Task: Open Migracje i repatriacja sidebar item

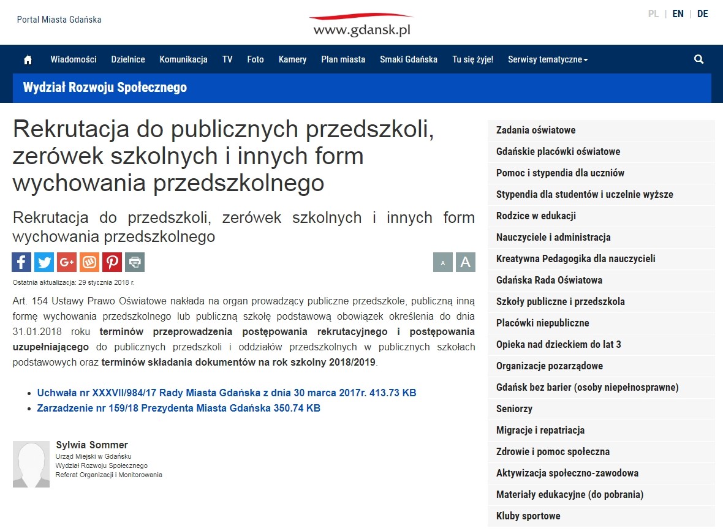Action: click(601, 431)
